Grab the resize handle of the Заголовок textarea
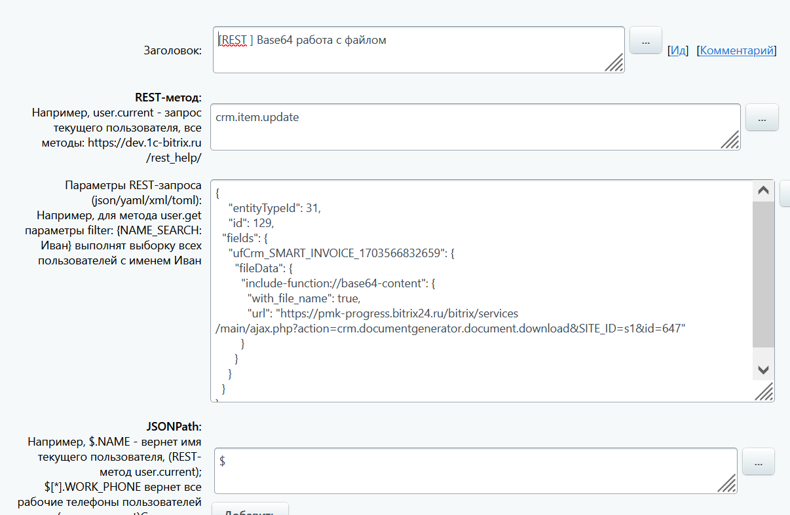Viewport: 790px width, 515px height. click(614, 62)
